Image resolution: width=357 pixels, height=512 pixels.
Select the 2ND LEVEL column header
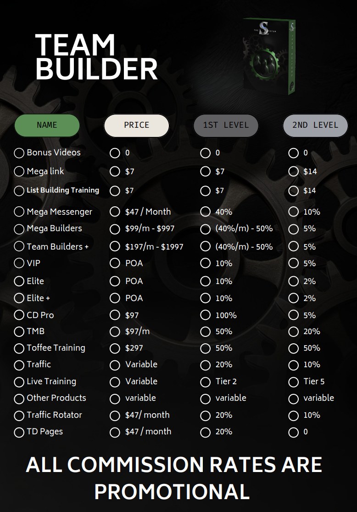[315, 125]
